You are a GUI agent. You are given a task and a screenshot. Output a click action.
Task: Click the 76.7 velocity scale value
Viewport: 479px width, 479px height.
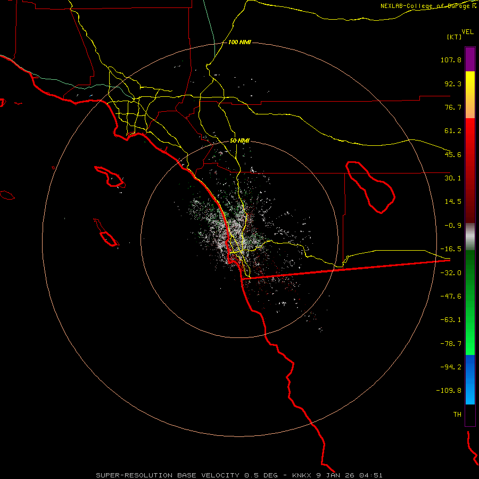453,107
